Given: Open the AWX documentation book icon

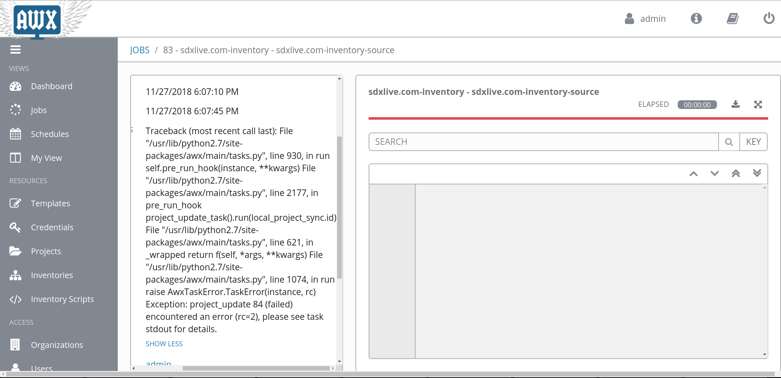Looking at the screenshot, I should (733, 18).
